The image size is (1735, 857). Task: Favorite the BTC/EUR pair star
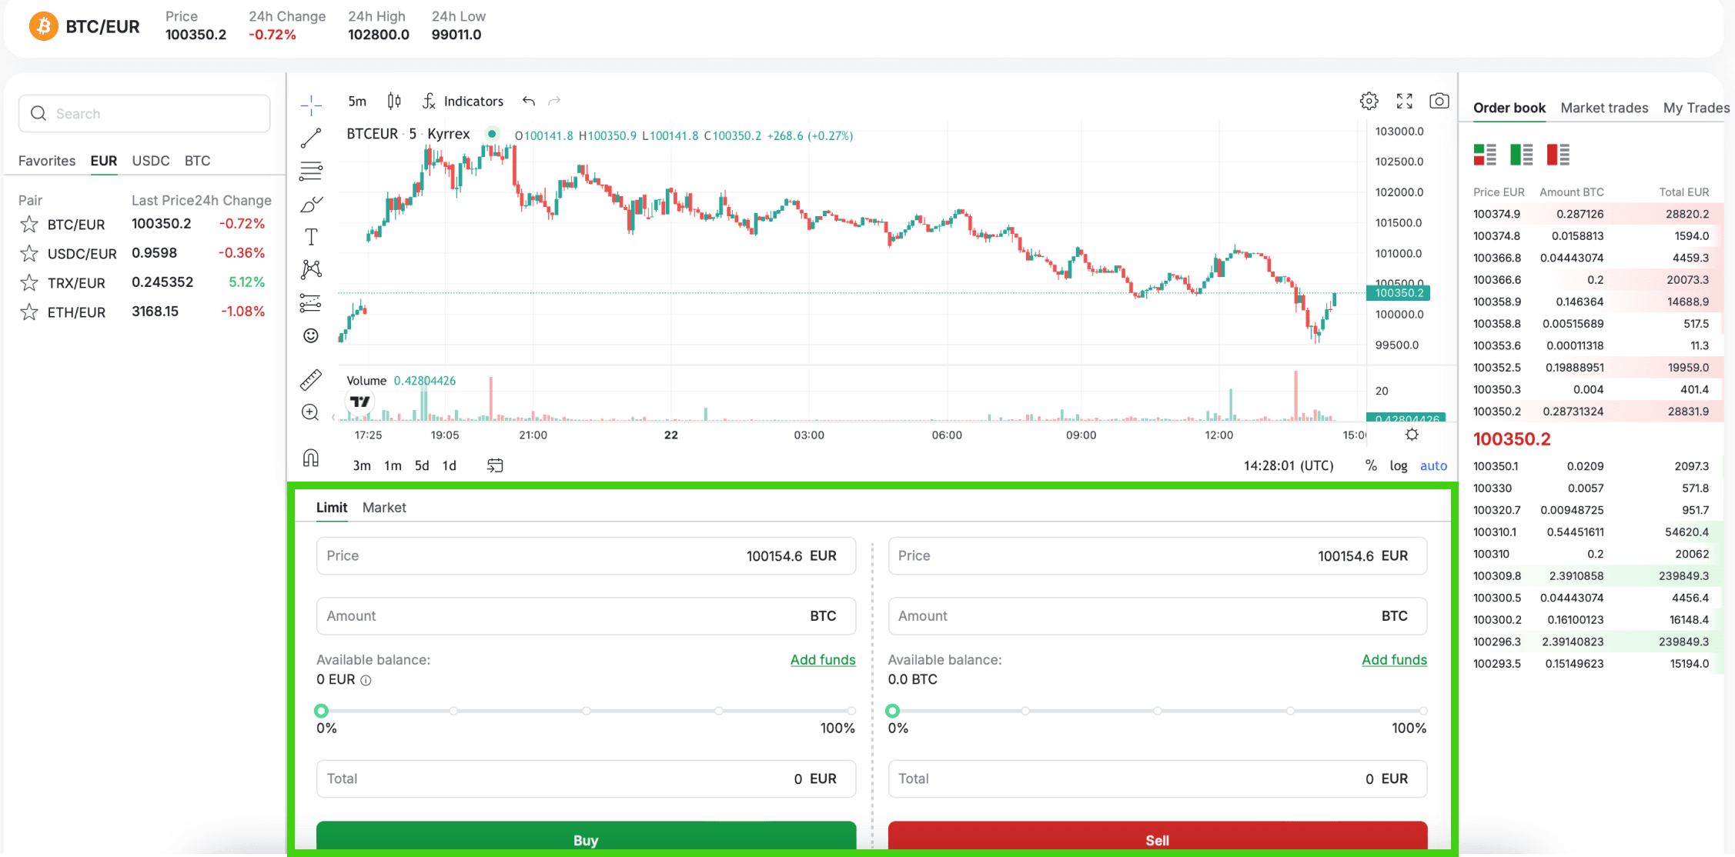[29, 225]
